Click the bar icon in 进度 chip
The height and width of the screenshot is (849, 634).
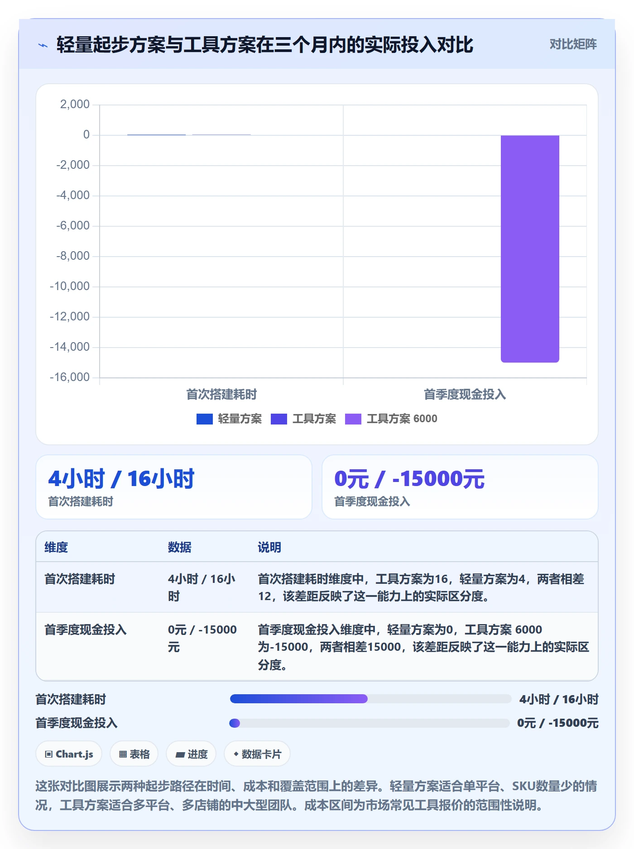(180, 754)
